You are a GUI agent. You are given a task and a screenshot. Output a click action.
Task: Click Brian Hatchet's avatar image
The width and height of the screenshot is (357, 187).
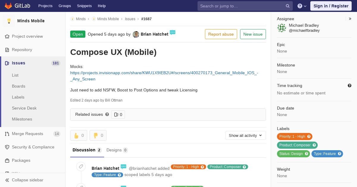click(x=136, y=34)
